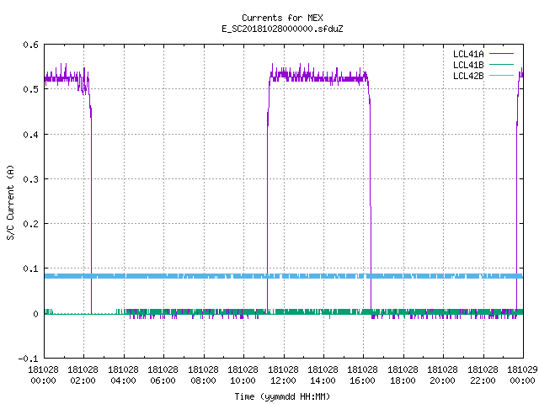
Task: Click the x-axis tick label 181028 04:00
Action: click(123, 375)
